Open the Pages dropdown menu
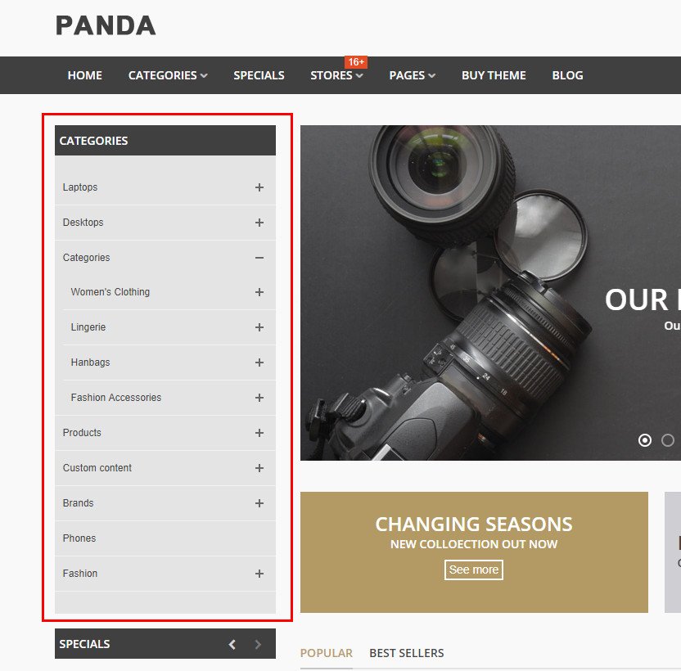 [413, 75]
